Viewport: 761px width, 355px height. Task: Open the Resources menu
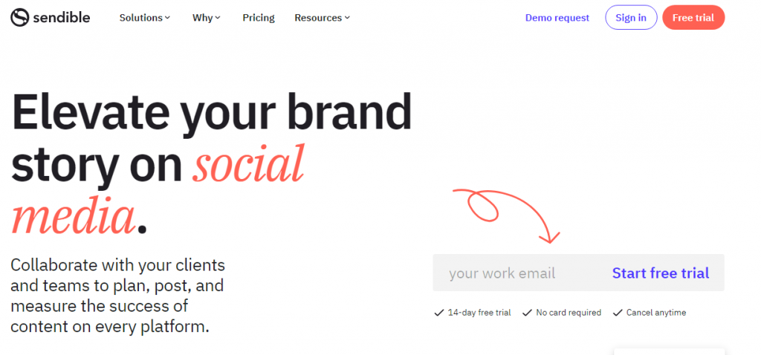tap(322, 18)
